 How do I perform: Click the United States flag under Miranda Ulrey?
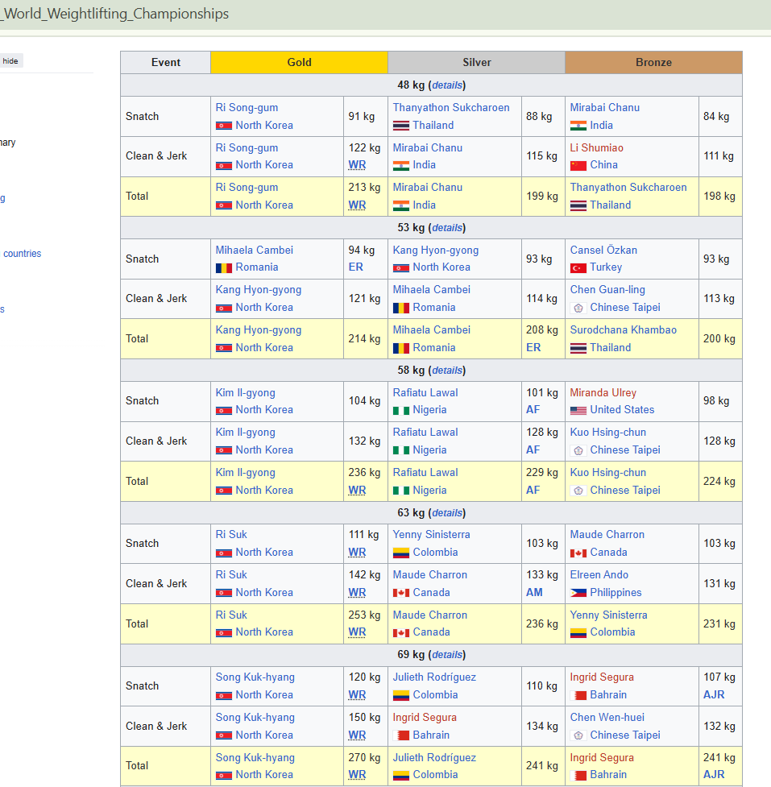pos(578,410)
